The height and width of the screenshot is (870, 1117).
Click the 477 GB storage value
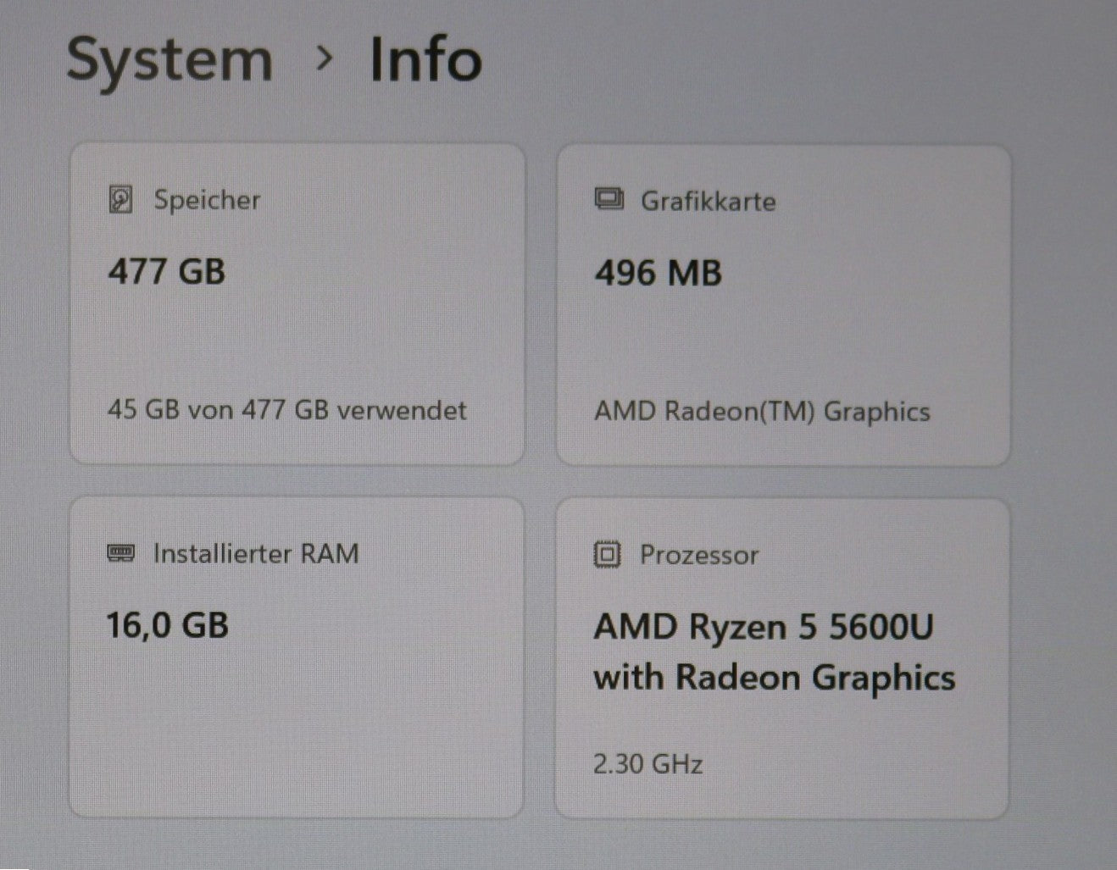(x=167, y=272)
